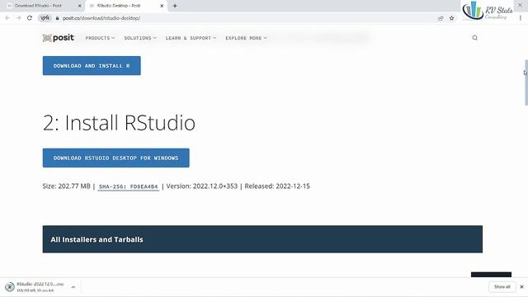Click the page vertical scrollbar thumb
The height and width of the screenshot is (297, 528).
526,82
